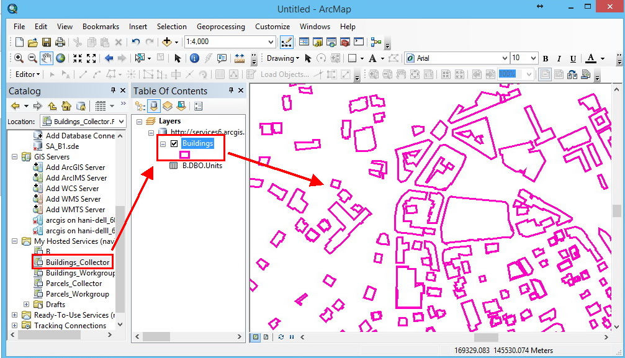Select the B.DBO.Units table
625x358 pixels.
pyautogui.click(x=202, y=166)
